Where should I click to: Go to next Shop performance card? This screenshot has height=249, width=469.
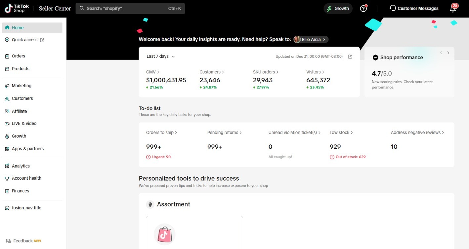(448, 53)
